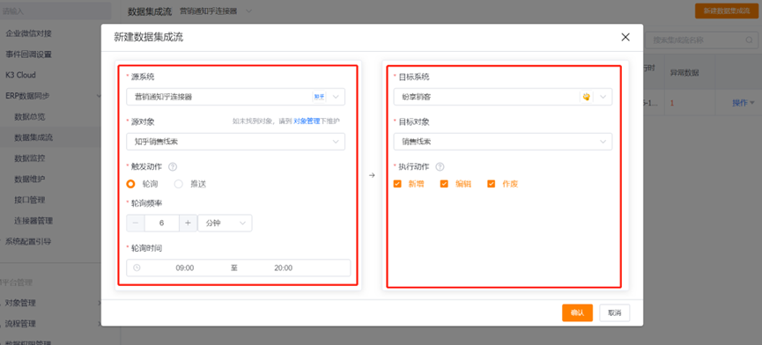Open 数据监控 in sidebar
Viewport: 762px width, 345px height.
[30, 158]
